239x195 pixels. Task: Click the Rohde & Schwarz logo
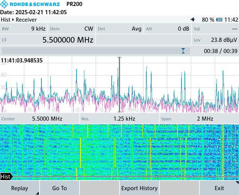(x=30, y=4)
